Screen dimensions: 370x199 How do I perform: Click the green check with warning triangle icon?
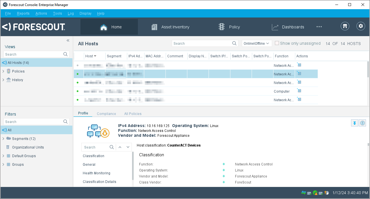315,193
